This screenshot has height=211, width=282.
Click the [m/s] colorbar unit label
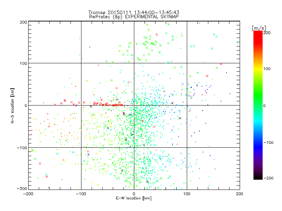coord(259,28)
